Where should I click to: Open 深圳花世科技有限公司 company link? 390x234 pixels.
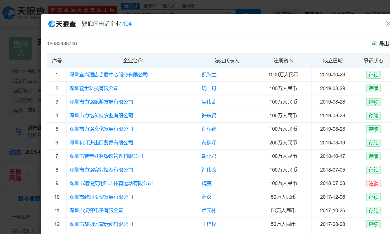94,88
